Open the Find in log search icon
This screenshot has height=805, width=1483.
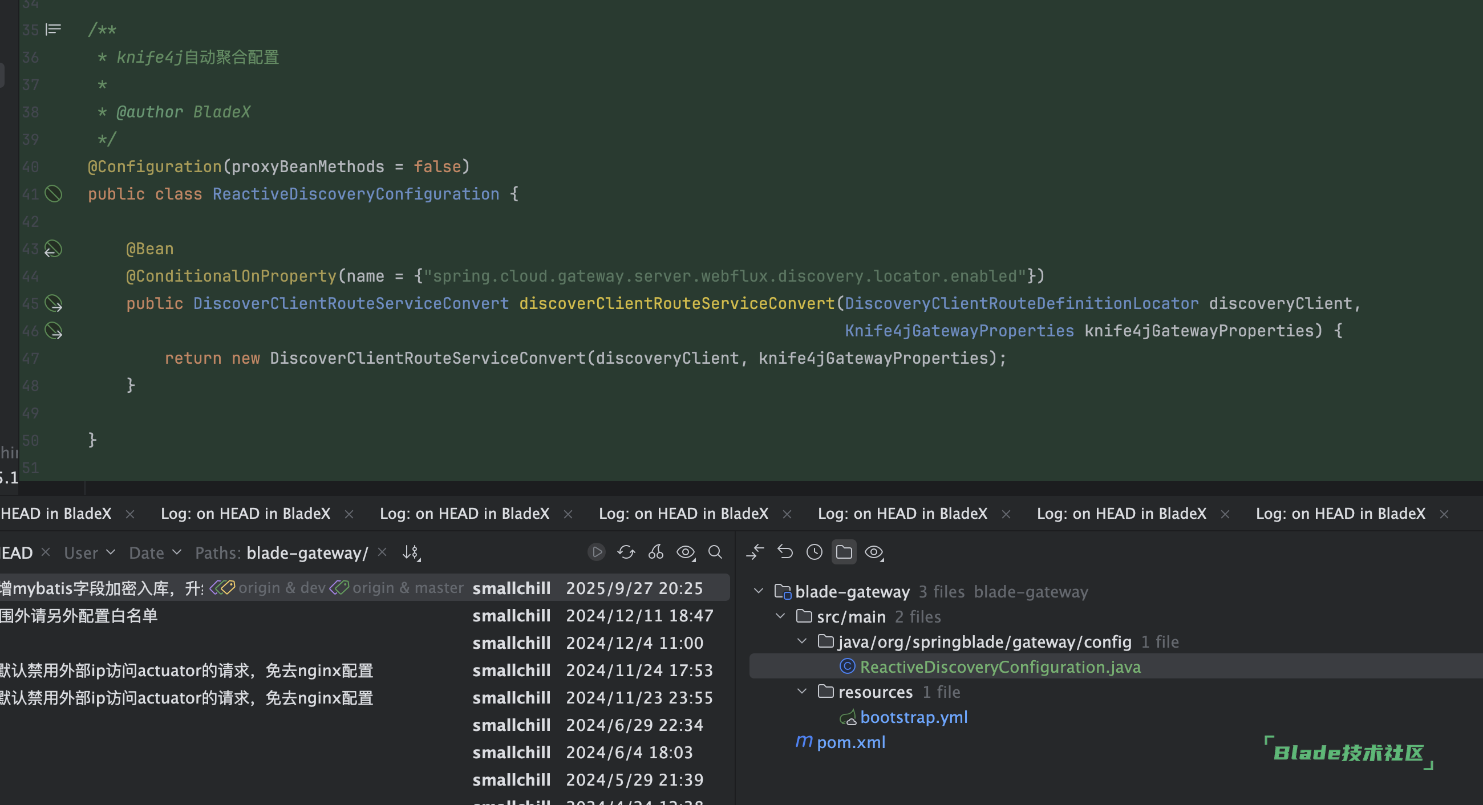[715, 552]
